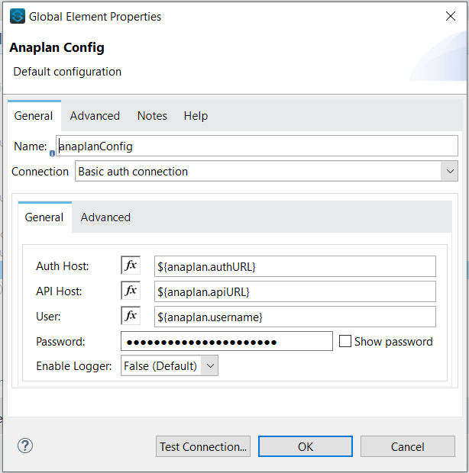Enable the Show password checkbox
This screenshot has width=469, height=473.
(345, 342)
